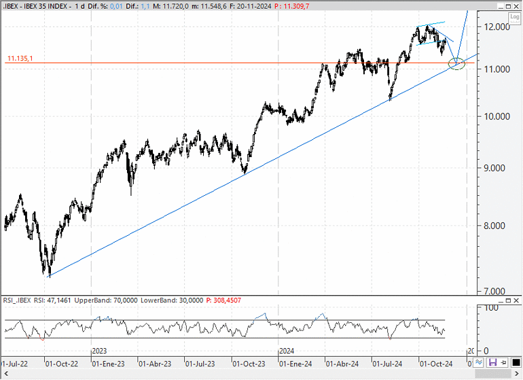Click the horizontal scrollbar right arrow
523x380 pixels.
[517, 373]
